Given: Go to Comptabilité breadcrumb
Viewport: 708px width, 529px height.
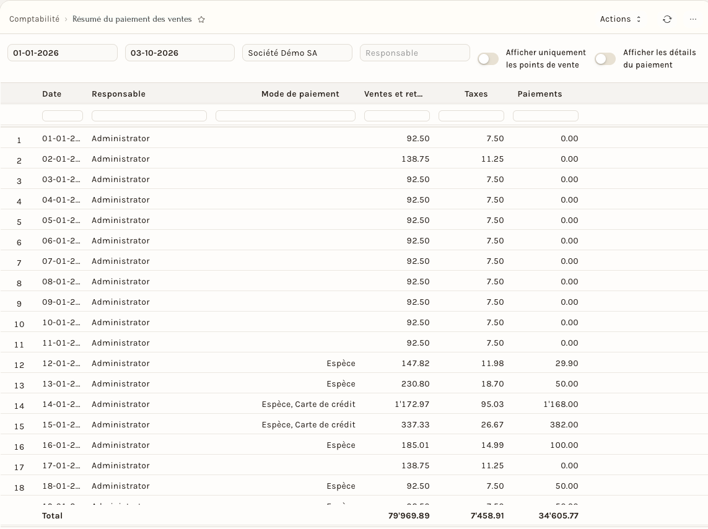Looking at the screenshot, I should click(x=34, y=19).
